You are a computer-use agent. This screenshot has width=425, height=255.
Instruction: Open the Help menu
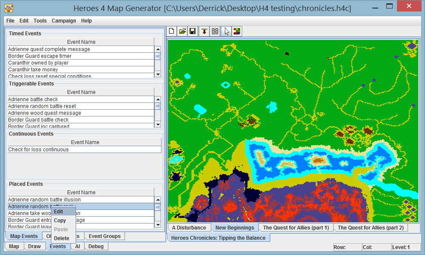86,20
